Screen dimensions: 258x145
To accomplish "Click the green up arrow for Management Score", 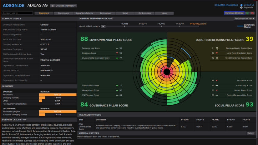I will click(x=117, y=90).
